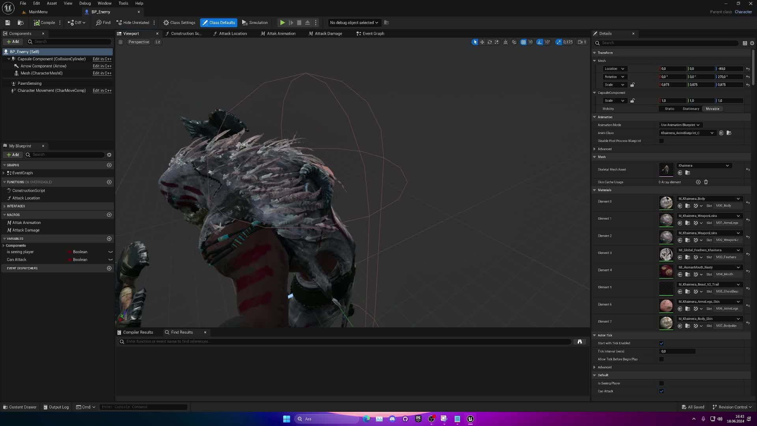Screen dimensions: 757x426
Task: Open the Content Drawer
Action: coord(20,407)
